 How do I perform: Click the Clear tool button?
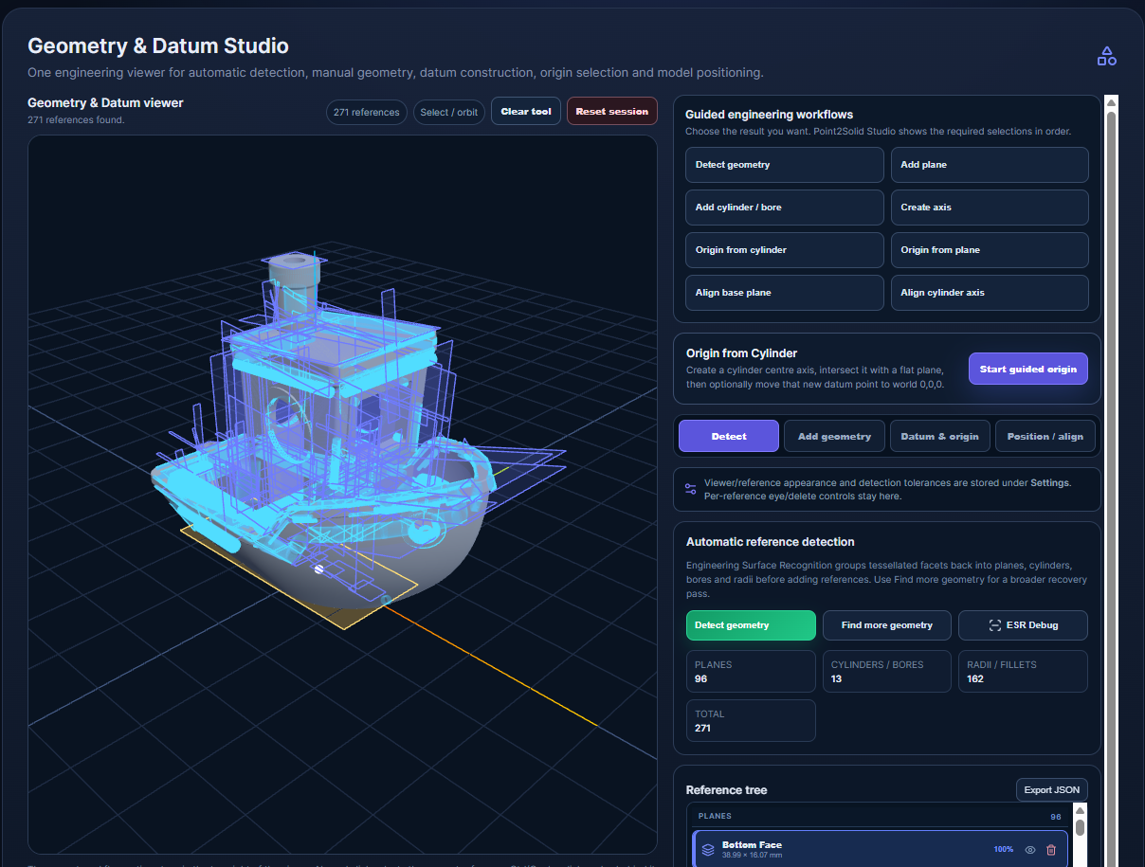[x=526, y=112]
